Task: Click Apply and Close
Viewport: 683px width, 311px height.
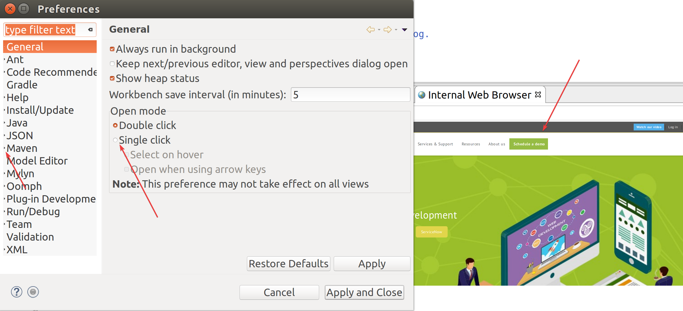Action: [364, 292]
